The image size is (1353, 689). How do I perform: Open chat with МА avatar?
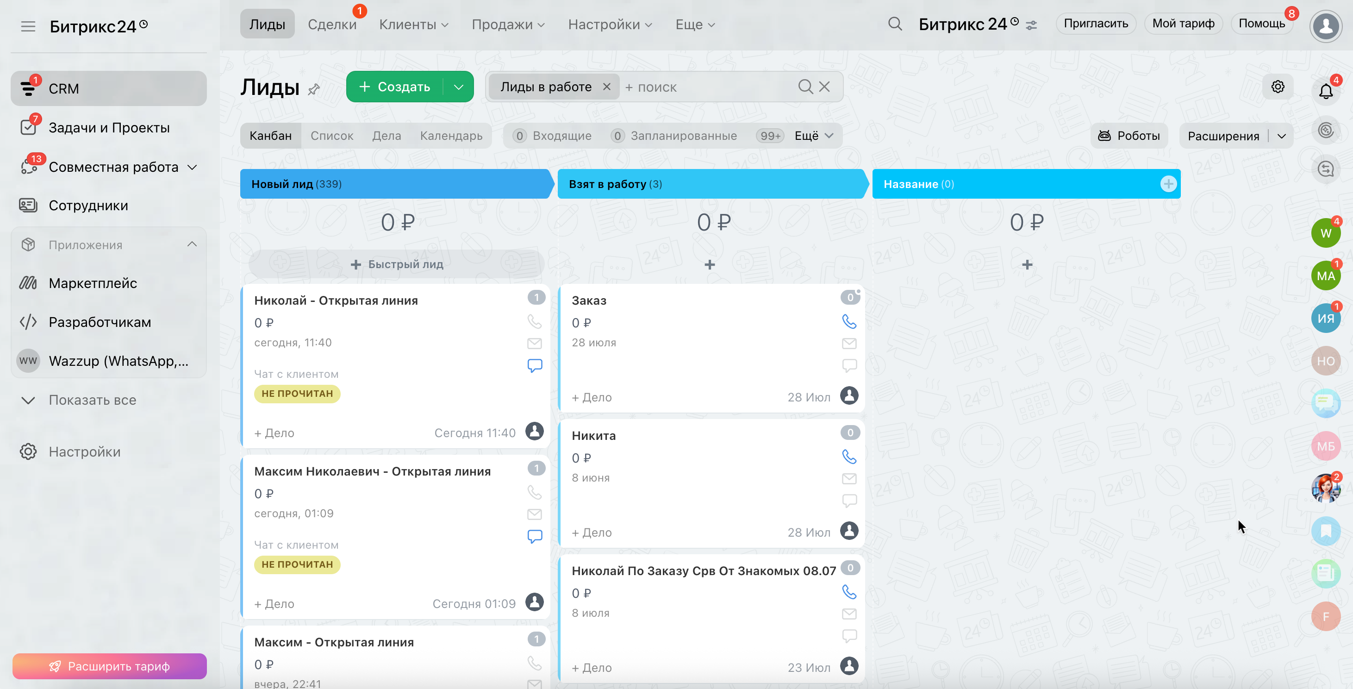(x=1325, y=276)
